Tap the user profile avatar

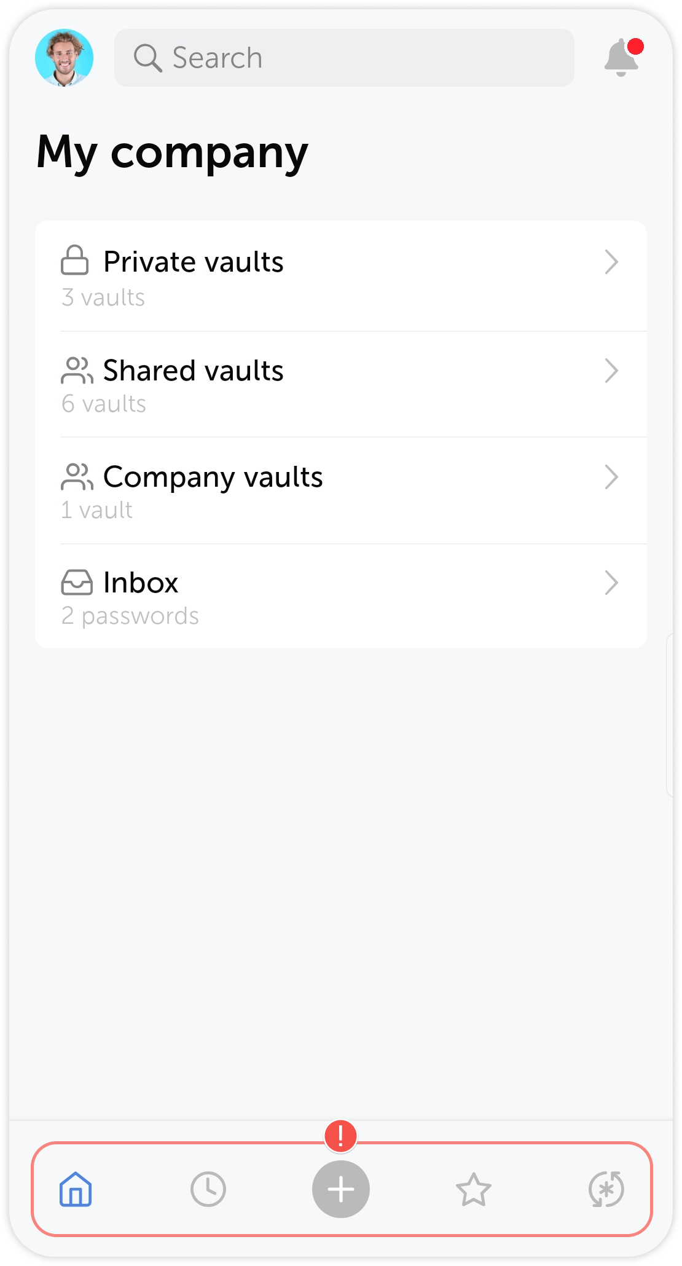point(65,58)
